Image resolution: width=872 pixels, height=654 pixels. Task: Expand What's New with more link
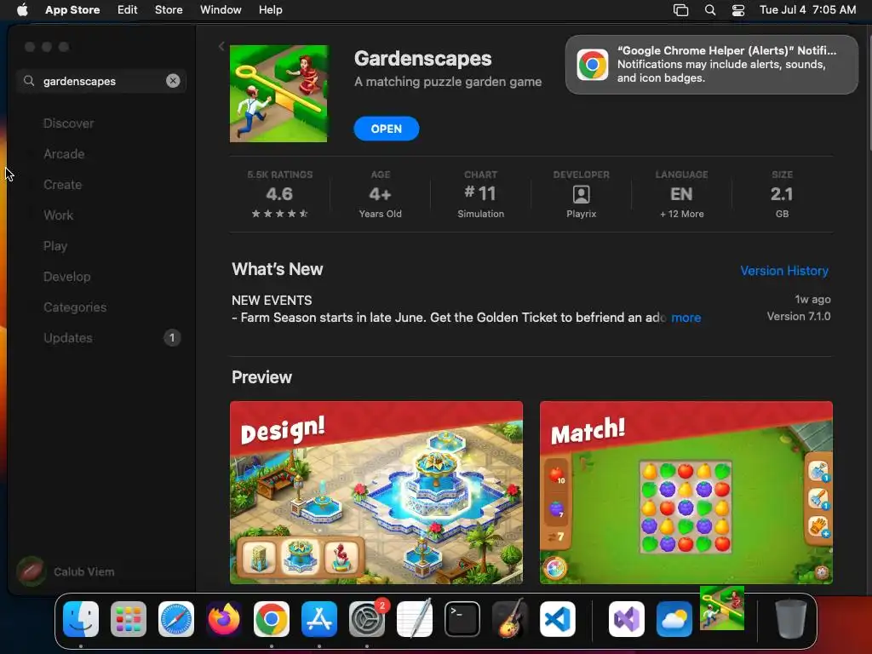[x=686, y=318]
